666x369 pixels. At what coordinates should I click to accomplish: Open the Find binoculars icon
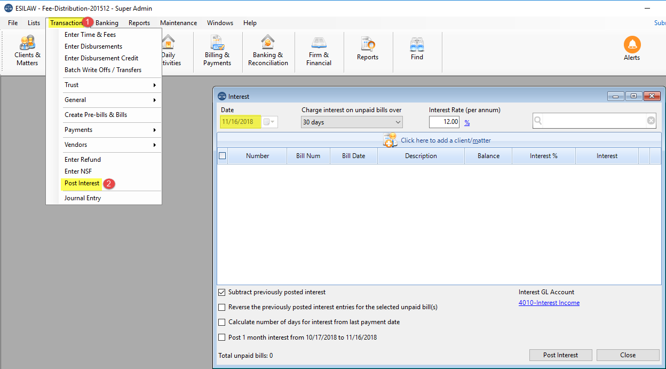[417, 49]
